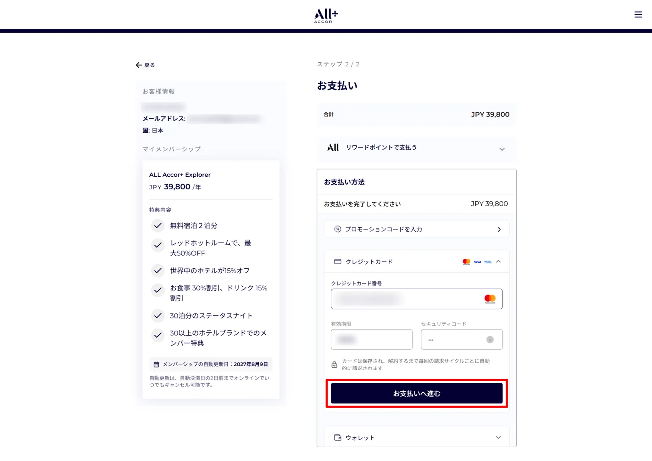Click the checkmark beside レッドホットルーム benefit

coord(158,245)
